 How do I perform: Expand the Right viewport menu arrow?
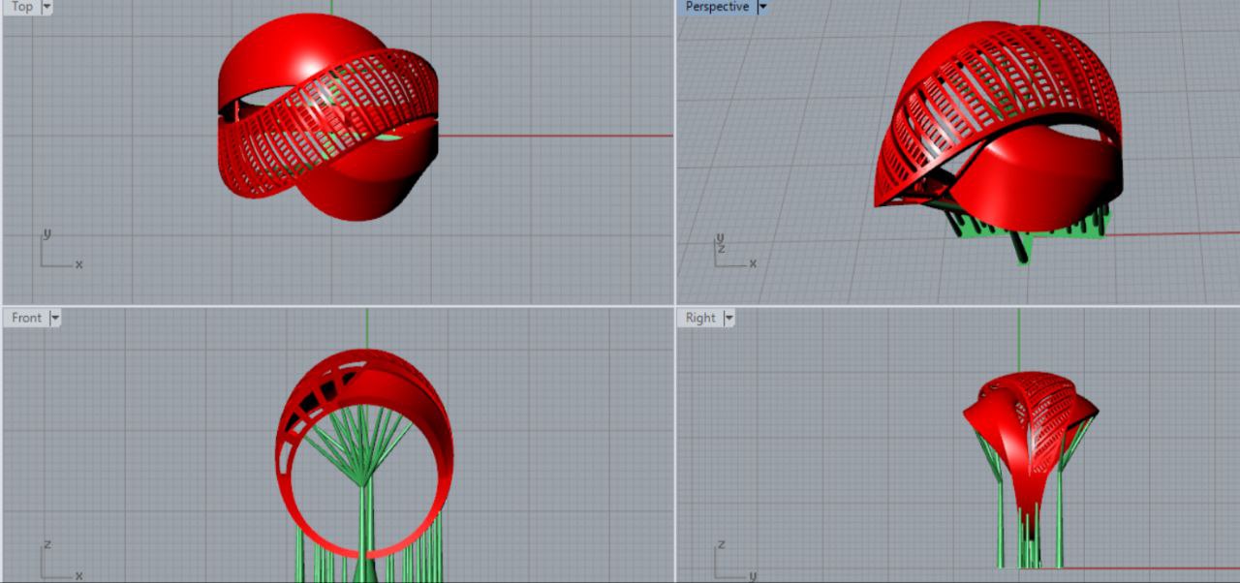pyautogui.click(x=728, y=318)
